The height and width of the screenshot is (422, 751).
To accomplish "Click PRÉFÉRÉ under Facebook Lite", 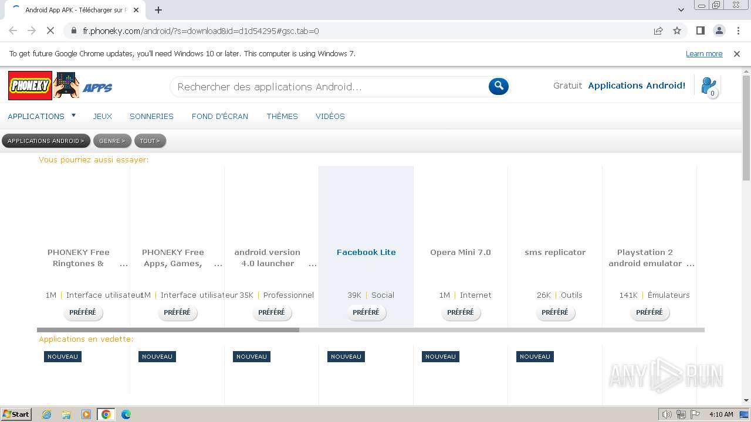I will [366, 312].
